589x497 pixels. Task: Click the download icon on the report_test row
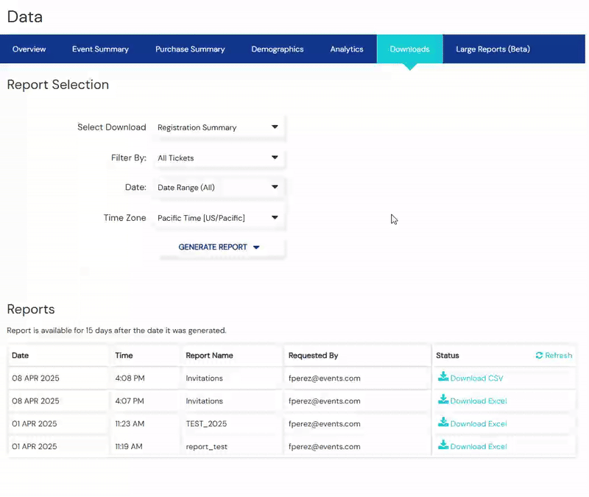(x=443, y=445)
